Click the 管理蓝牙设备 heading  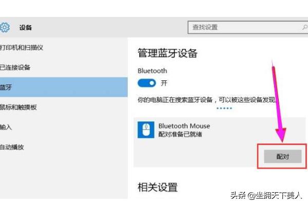click(167, 53)
